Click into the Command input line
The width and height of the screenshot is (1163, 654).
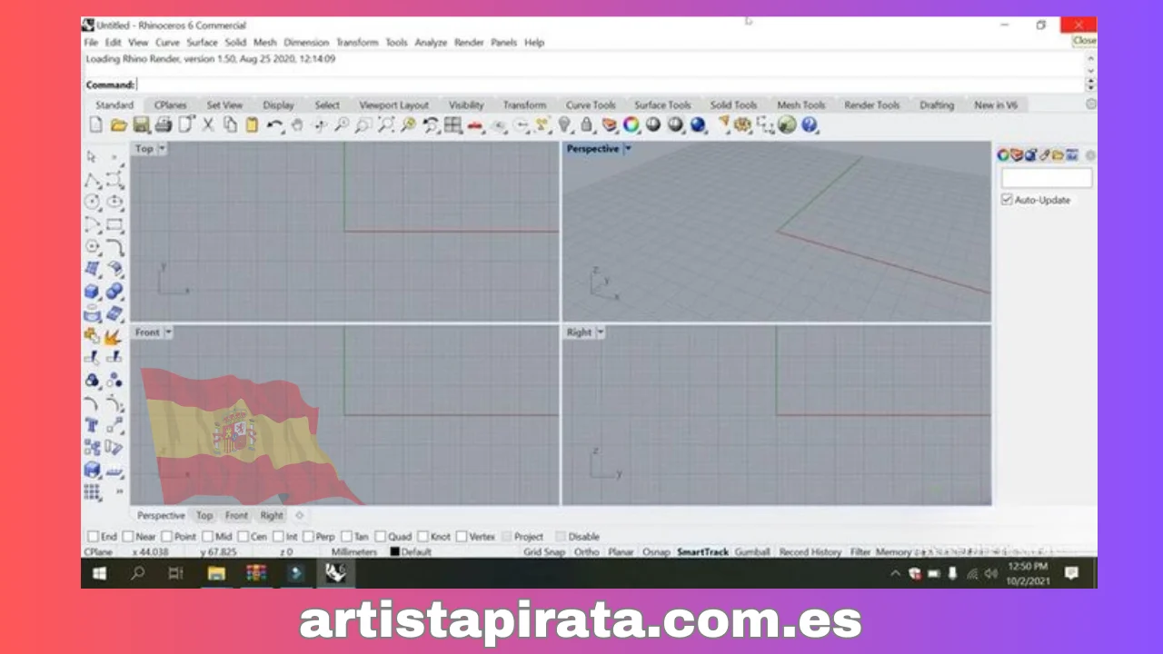609,84
